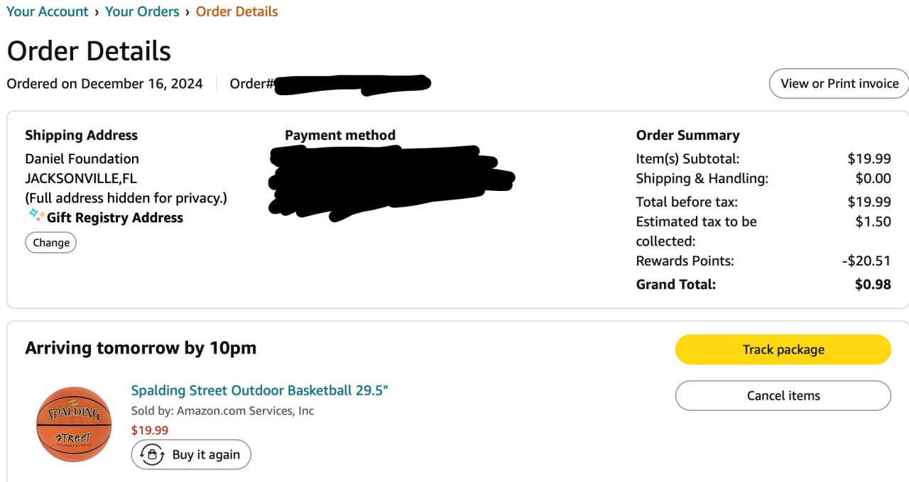Screen dimensions: 909x482
Task: Click the Buy it again label
Action: (206, 454)
